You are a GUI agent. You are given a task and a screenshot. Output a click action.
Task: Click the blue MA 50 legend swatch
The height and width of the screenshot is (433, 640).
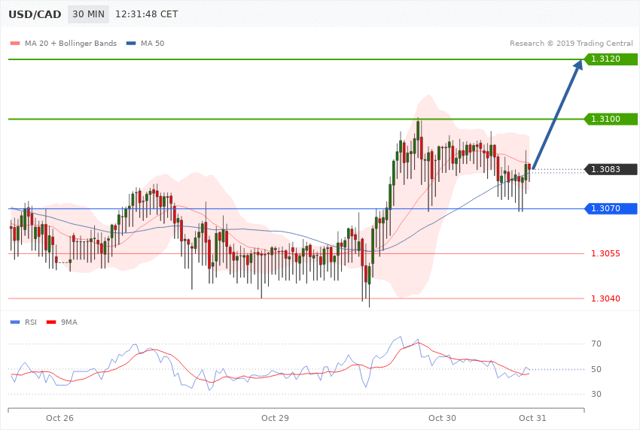[x=131, y=43]
